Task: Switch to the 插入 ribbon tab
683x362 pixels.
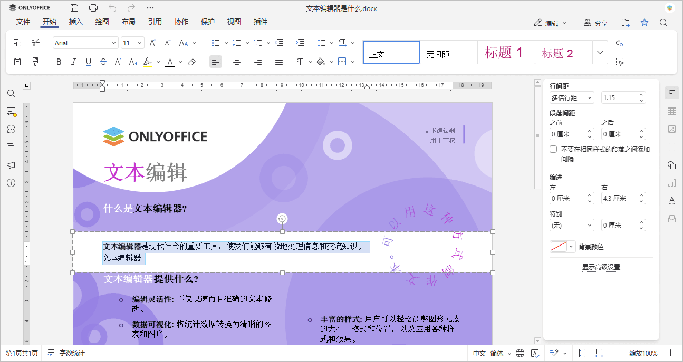Action: [75, 22]
